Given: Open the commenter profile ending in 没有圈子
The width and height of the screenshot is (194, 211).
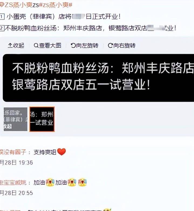Looking at the screenshot, I should [x=13, y=152].
